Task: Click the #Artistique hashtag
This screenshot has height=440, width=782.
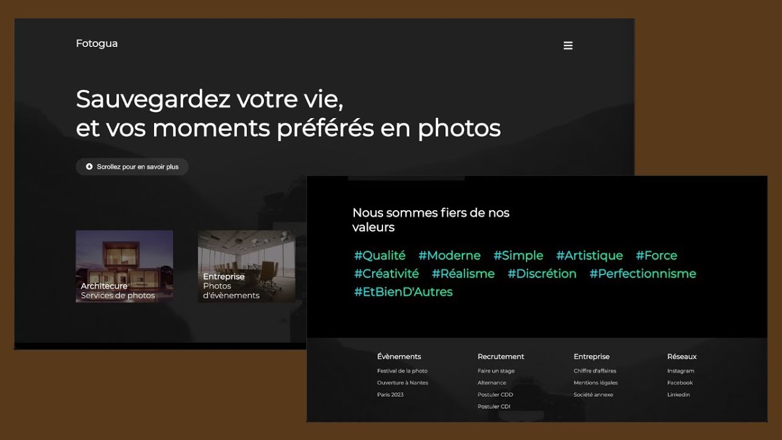Action: pyautogui.click(x=590, y=255)
